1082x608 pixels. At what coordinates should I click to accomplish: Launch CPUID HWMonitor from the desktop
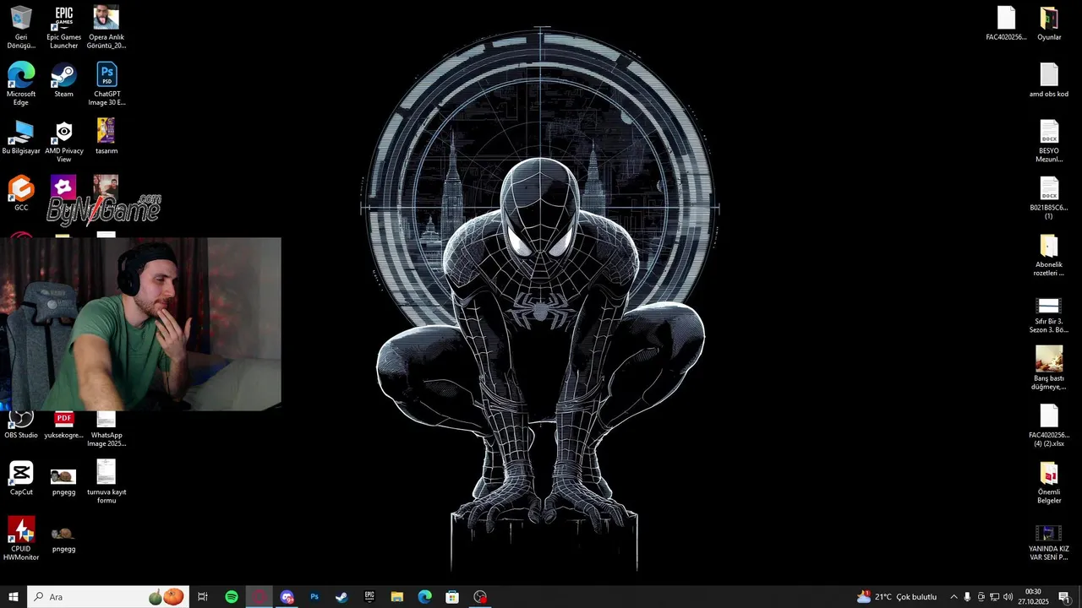(21, 539)
